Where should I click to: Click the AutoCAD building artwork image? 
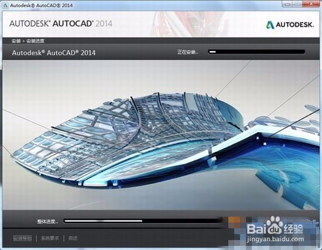[x=161, y=135]
